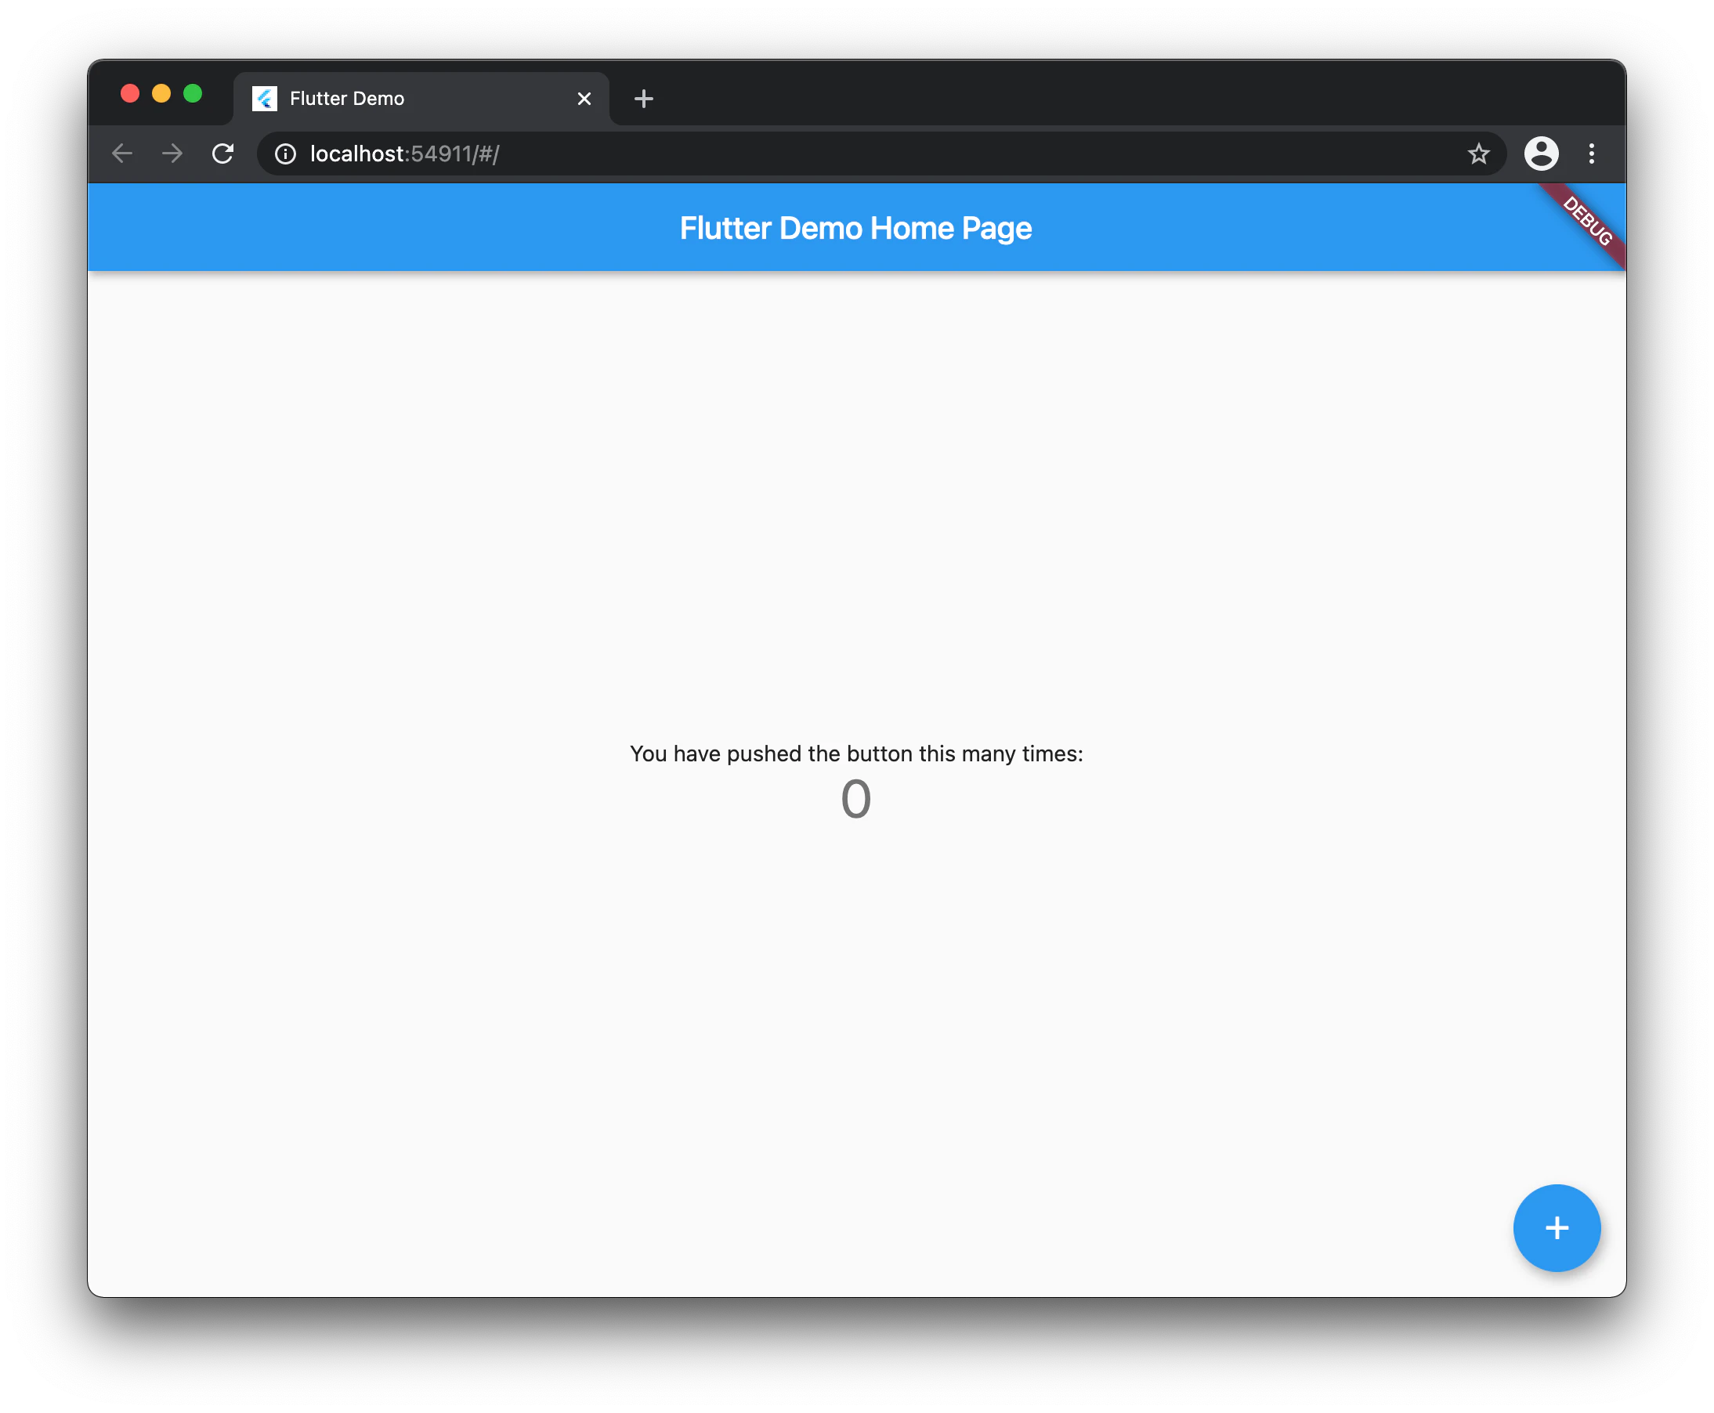Screen dimensions: 1714x1413
Task: Bookmark this page with the star icon
Action: tap(1478, 153)
